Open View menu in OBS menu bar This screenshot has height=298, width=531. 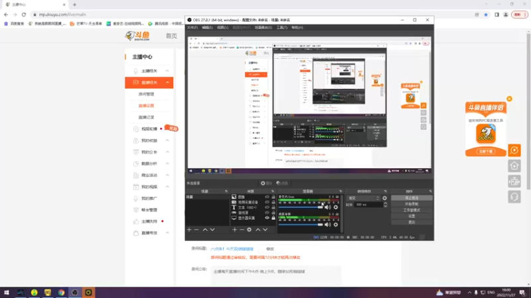[x=222, y=28]
